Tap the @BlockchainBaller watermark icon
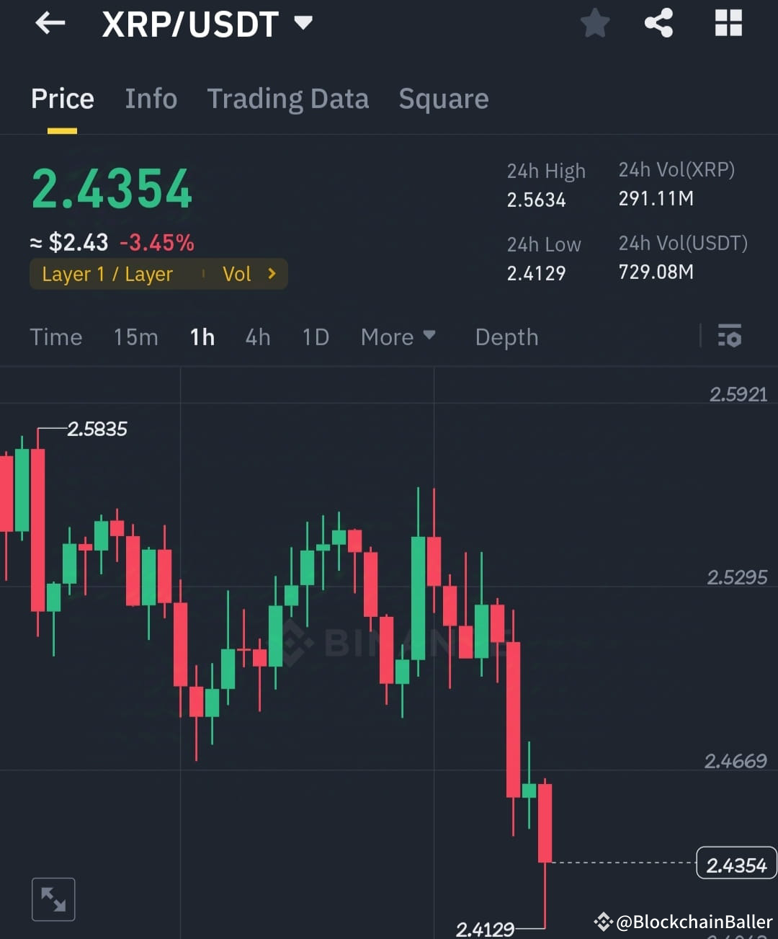 click(x=602, y=921)
